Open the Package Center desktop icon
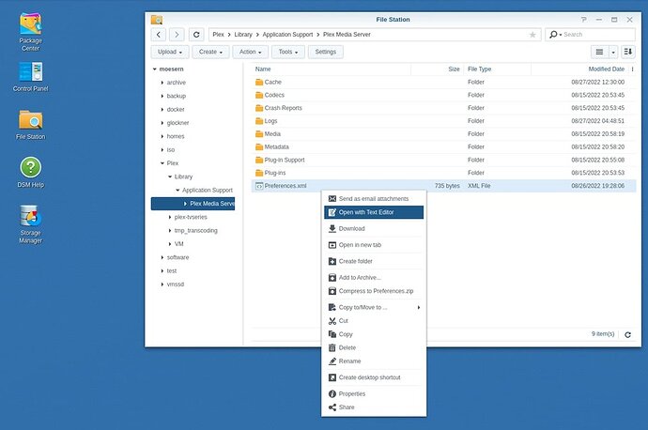This screenshot has height=430, width=648. 31,32
